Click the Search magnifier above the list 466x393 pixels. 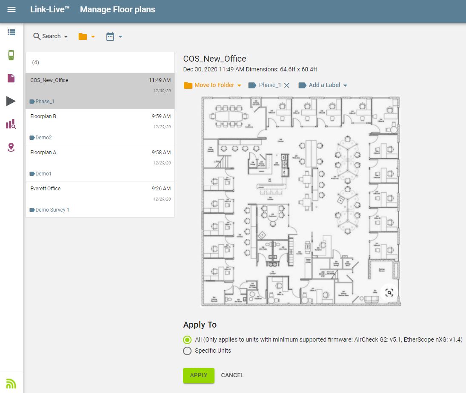coord(37,37)
